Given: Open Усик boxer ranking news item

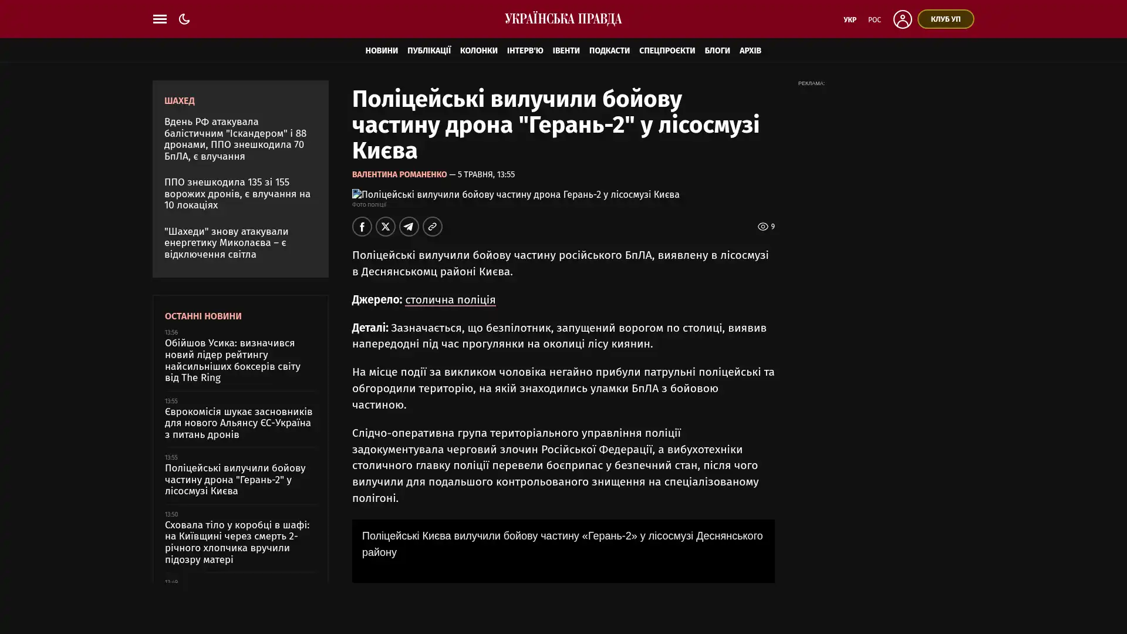Looking at the screenshot, I should [x=233, y=360].
